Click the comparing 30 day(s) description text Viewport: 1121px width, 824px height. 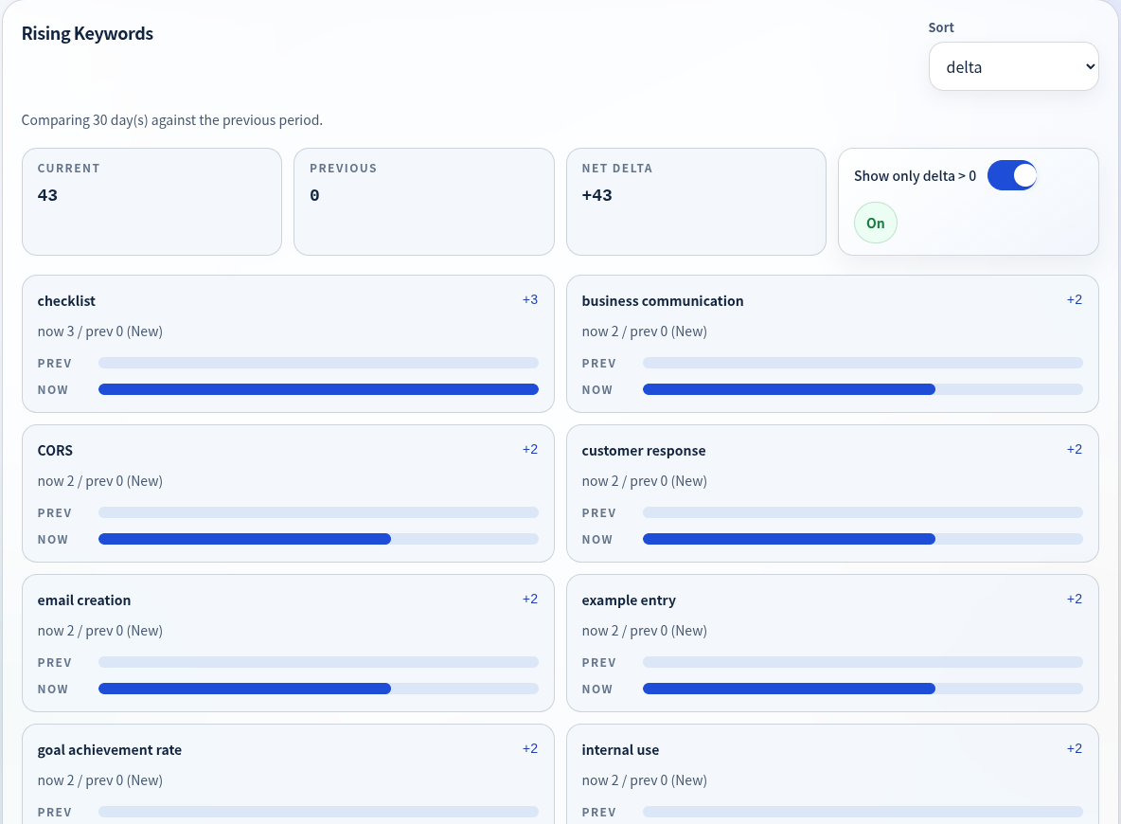pos(171,120)
